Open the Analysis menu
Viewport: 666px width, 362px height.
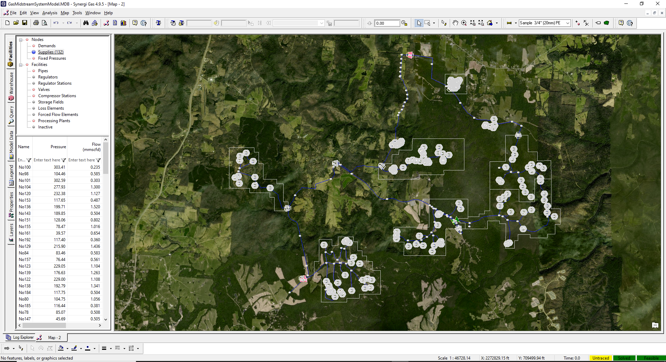pyautogui.click(x=50, y=13)
